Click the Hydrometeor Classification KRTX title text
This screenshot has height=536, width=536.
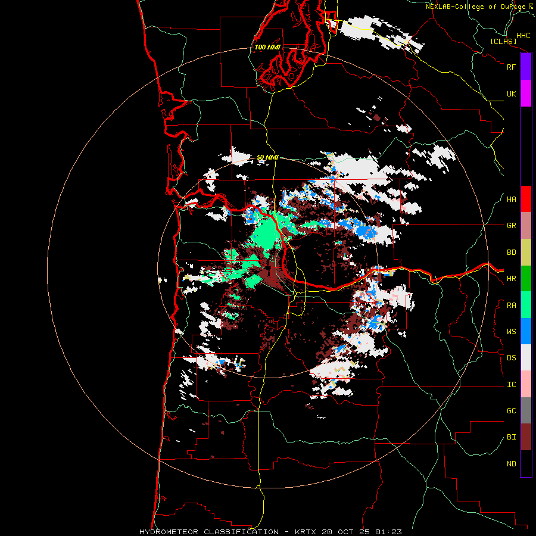click(x=270, y=532)
